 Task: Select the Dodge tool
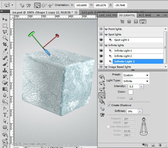(x=5, y=101)
